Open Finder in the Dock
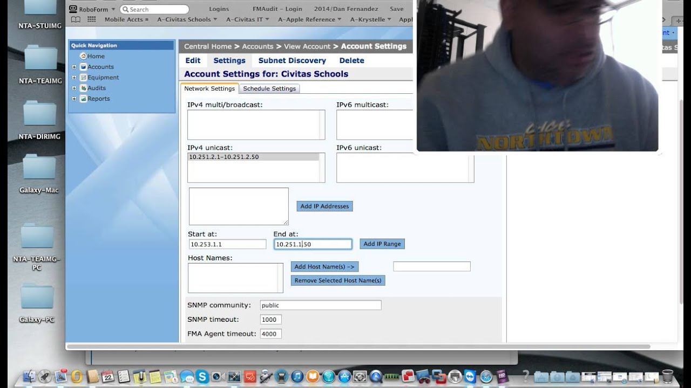The image size is (691, 388). 29,377
